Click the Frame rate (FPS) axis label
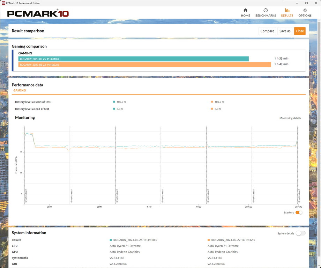321x268 pixels. pyautogui.click(x=16, y=165)
